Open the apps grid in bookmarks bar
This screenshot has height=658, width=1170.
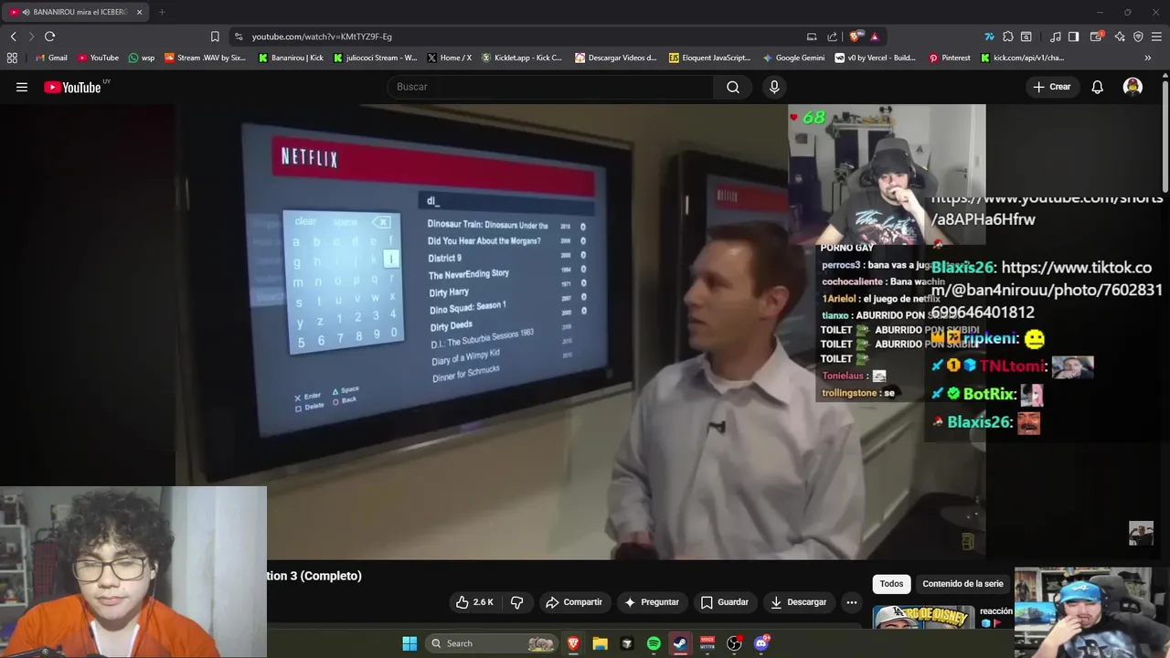tap(12, 58)
